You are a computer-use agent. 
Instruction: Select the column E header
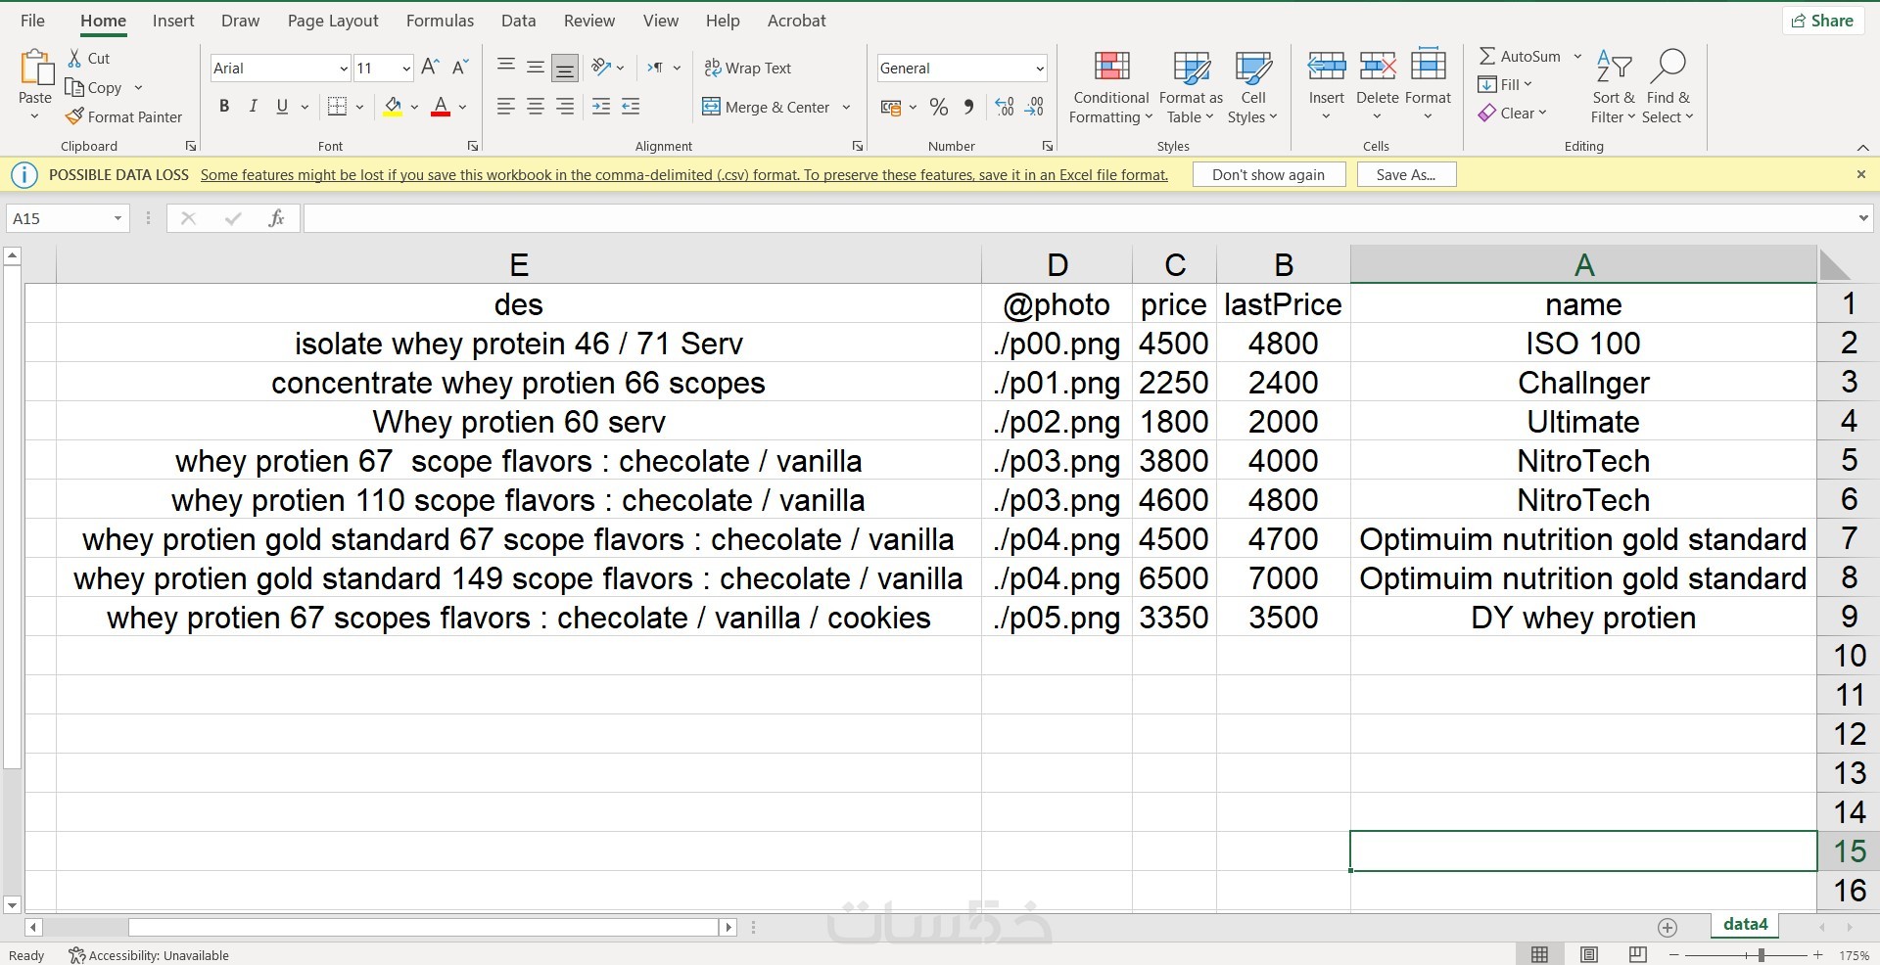519,264
